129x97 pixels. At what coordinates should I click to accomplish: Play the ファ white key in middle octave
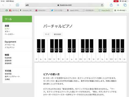80,57
